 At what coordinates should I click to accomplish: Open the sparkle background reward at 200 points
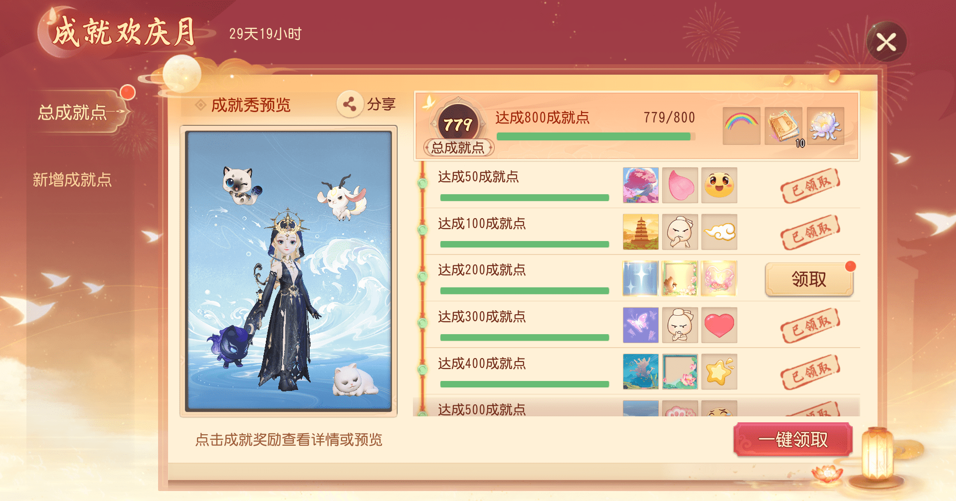(641, 278)
